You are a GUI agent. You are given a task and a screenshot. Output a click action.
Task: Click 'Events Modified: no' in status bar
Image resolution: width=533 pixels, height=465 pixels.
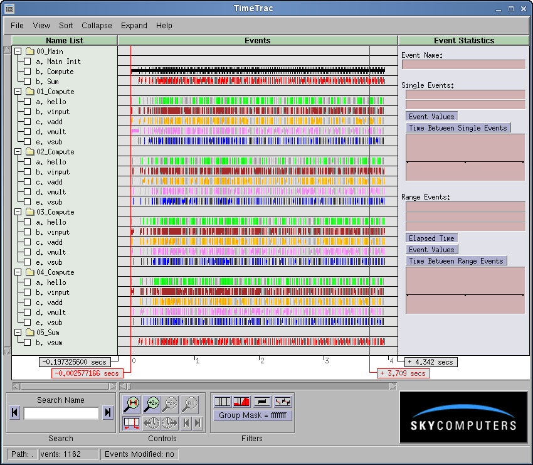[139, 454]
